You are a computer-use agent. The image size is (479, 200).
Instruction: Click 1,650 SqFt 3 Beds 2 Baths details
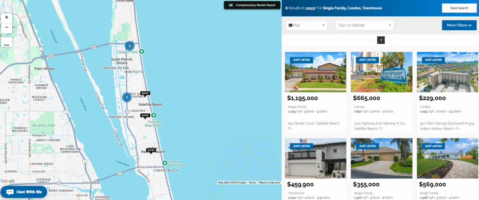[374, 111]
